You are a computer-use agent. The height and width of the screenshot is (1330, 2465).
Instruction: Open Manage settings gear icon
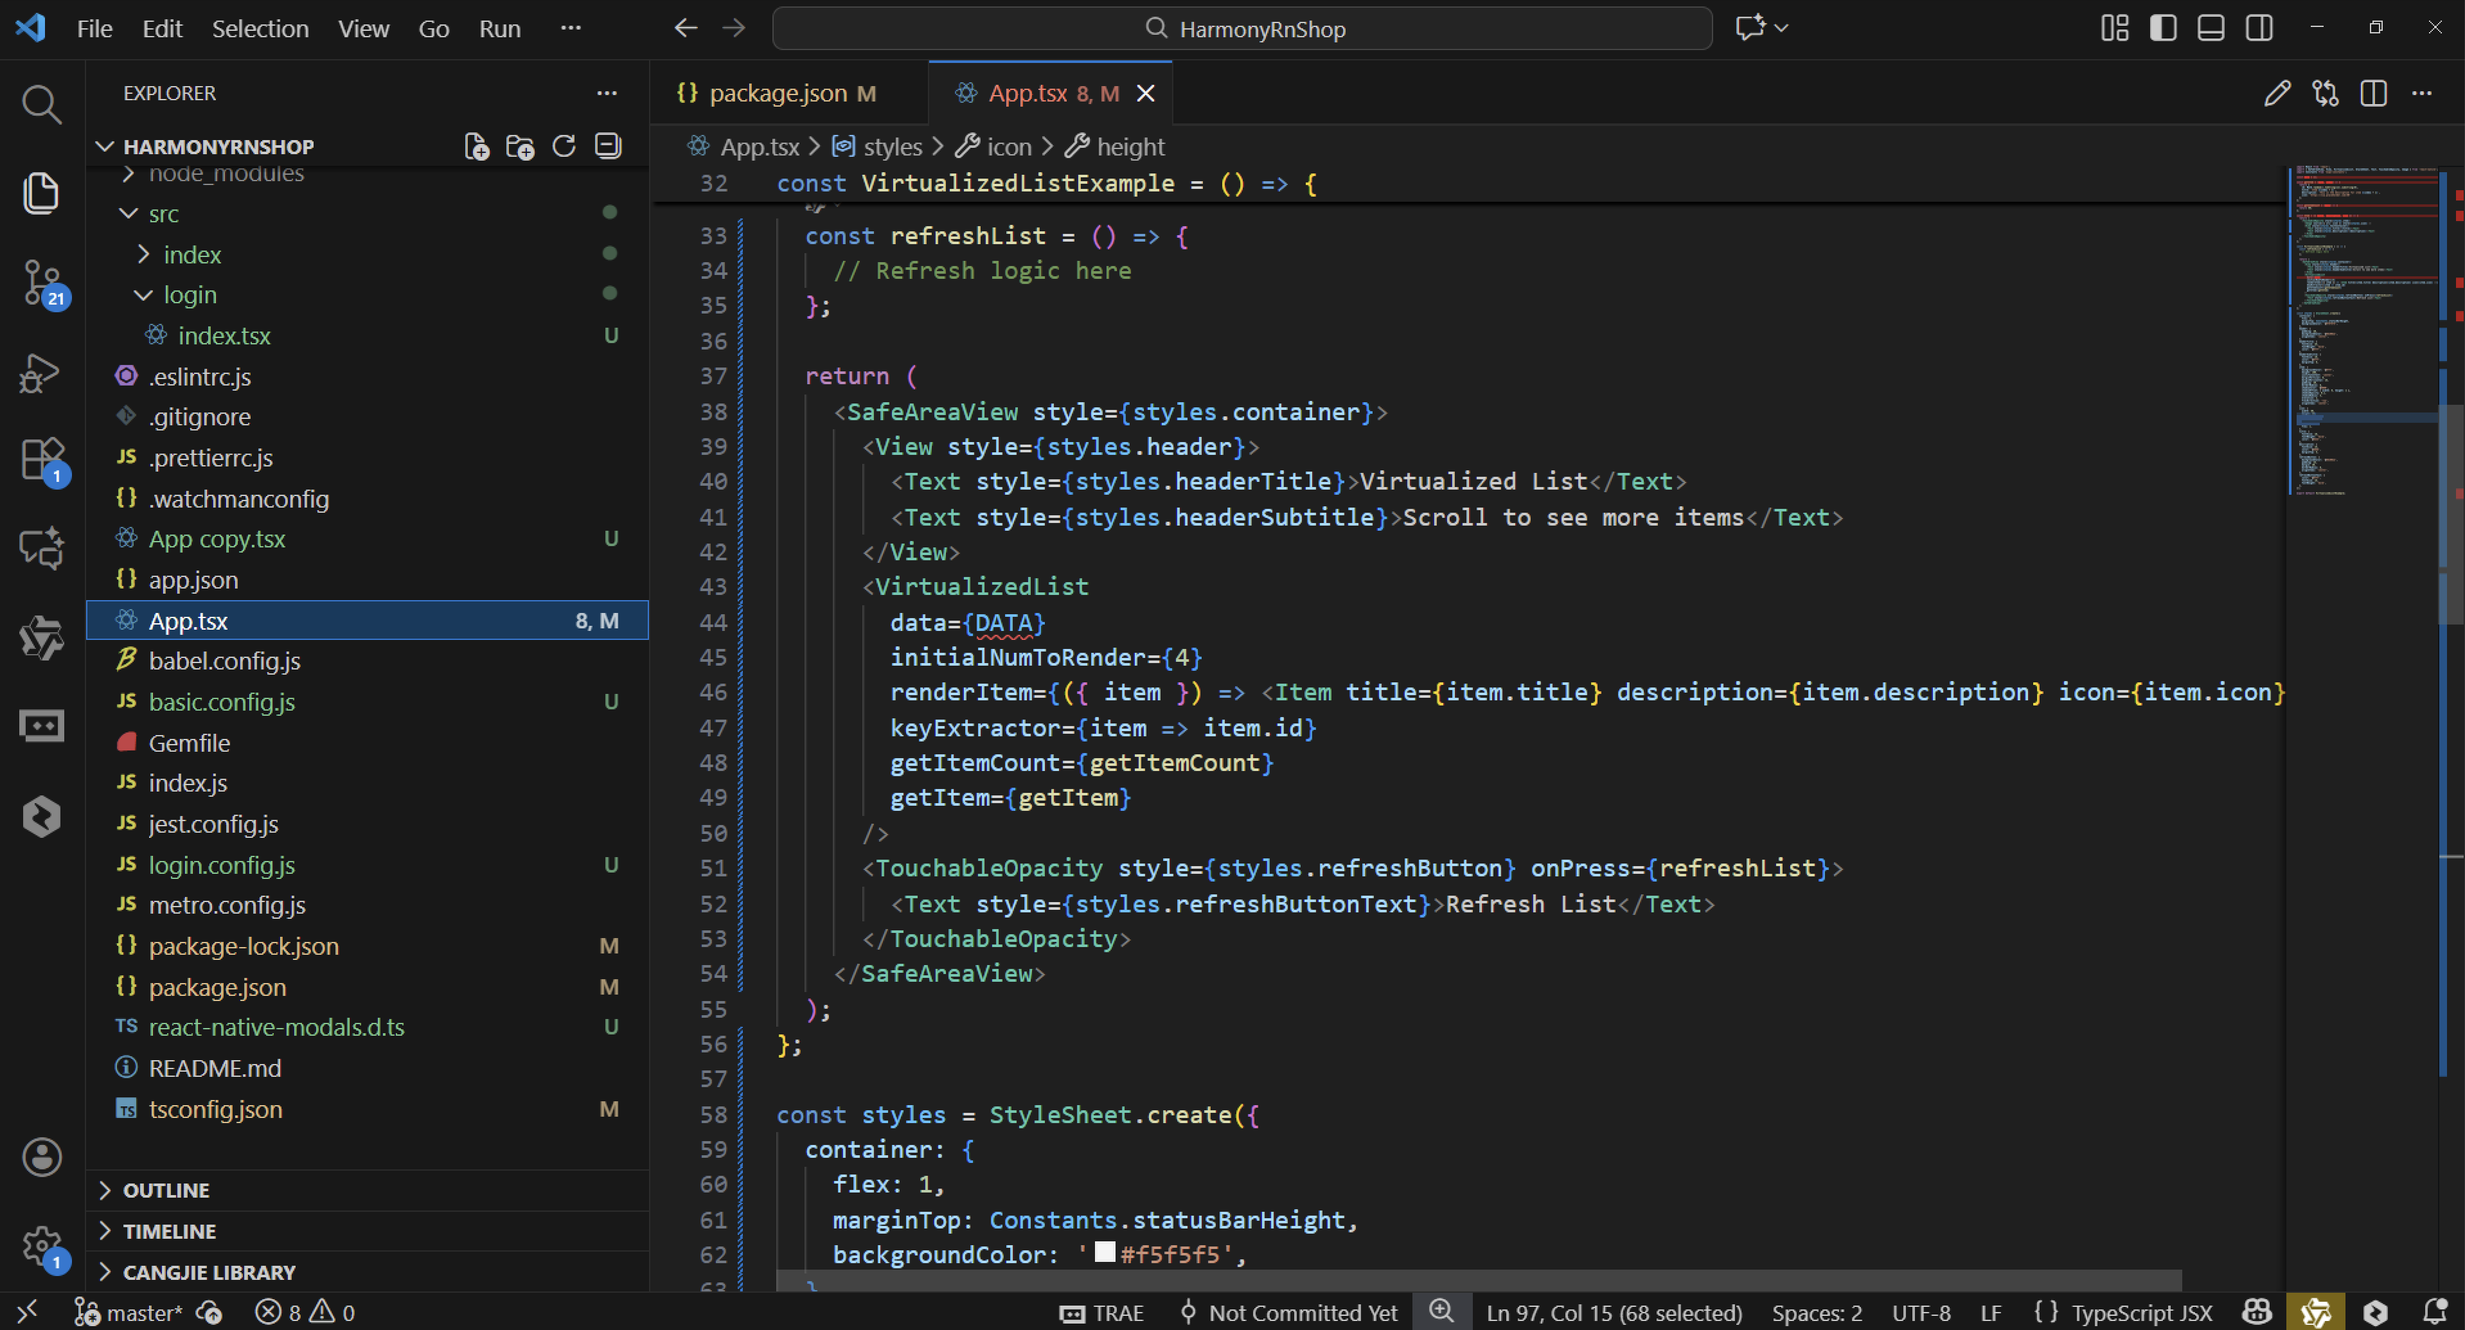point(41,1245)
